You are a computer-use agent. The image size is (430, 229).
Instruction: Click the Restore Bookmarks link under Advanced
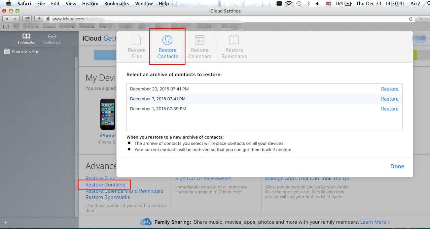pos(108,197)
